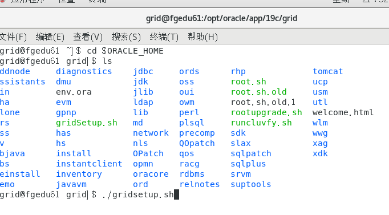Image resolution: width=389 pixels, height=215 pixels.
Task: Click the 'instantclient' directory entry
Action: (x=89, y=164)
